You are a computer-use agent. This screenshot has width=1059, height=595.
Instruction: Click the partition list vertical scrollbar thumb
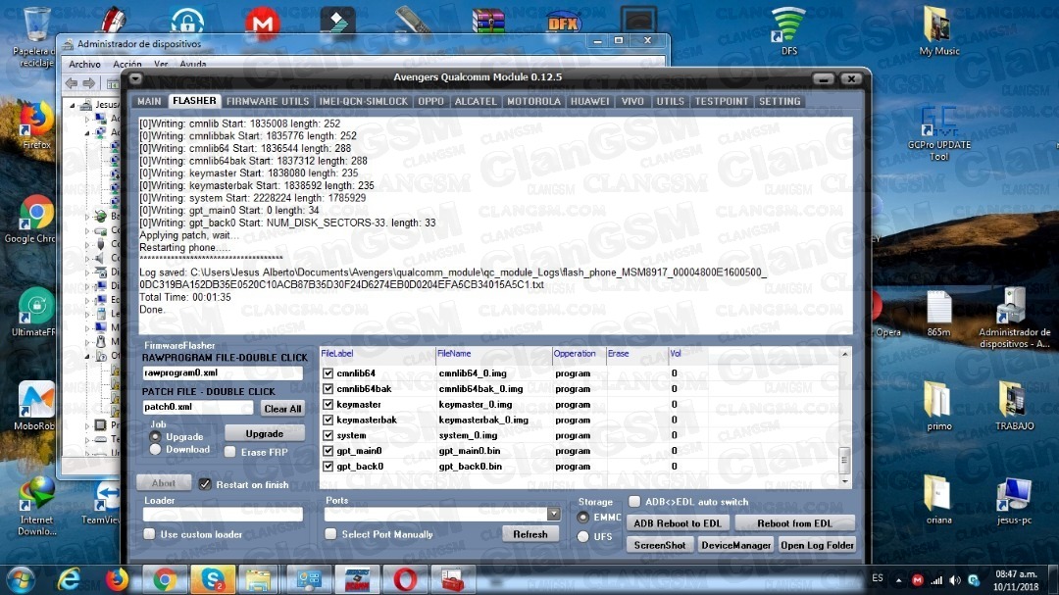pyautogui.click(x=844, y=460)
